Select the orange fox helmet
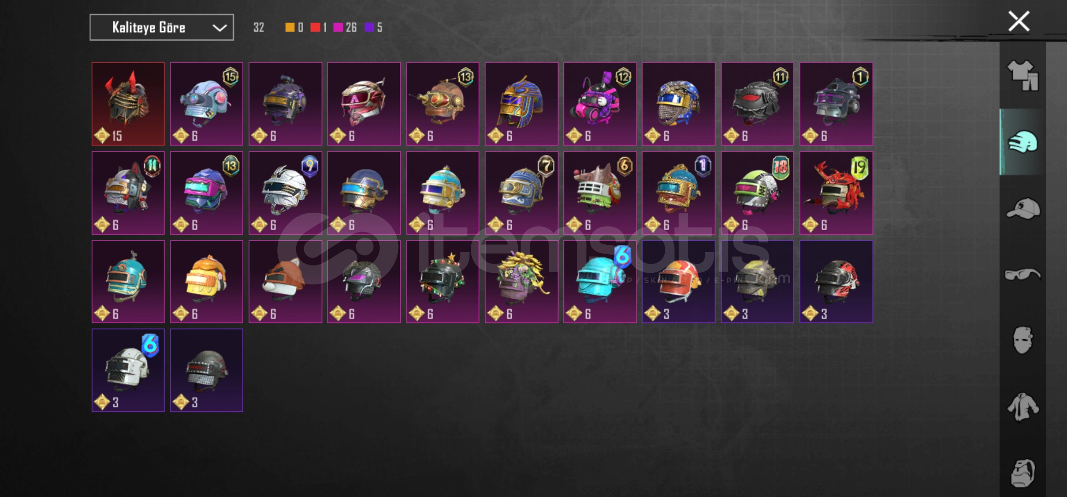This screenshot has width=1067, height=497. point(285,282)
